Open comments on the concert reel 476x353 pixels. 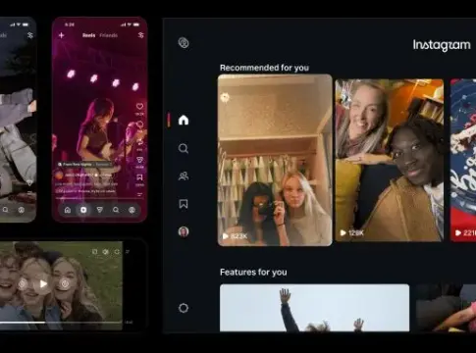(139, 125)
